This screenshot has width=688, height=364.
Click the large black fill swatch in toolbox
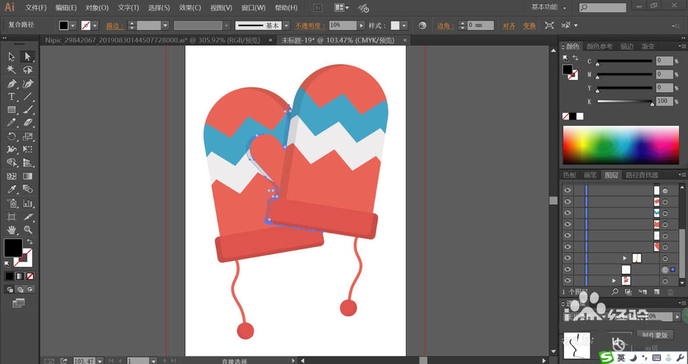[13, 248]
